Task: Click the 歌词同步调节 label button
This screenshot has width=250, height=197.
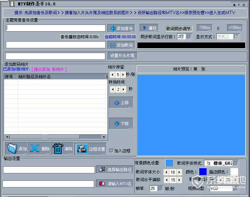Action: pyautogui.click(x=179, y=29)
